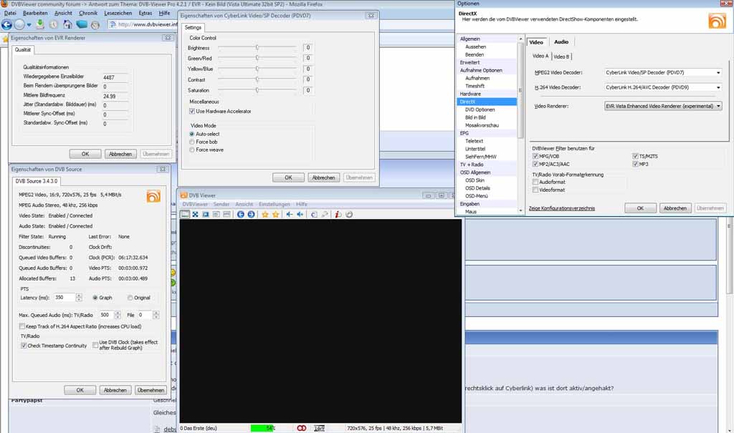Click the third window-mode icon in DVB Viewer toolbar
734x433 pixels.
click(x=206, y=214)
